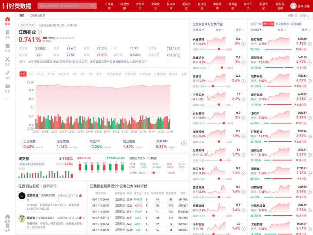Click plus icon next to 华峰铝业
The width and height of the screenshot is (313, 235).
point(243,62)
